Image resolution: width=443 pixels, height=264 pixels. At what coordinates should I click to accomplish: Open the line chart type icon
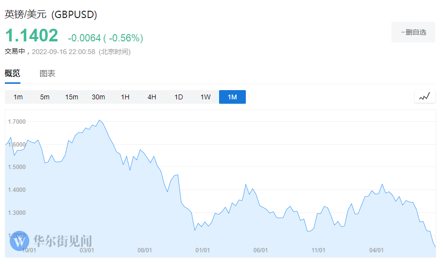tap(425, 96)
